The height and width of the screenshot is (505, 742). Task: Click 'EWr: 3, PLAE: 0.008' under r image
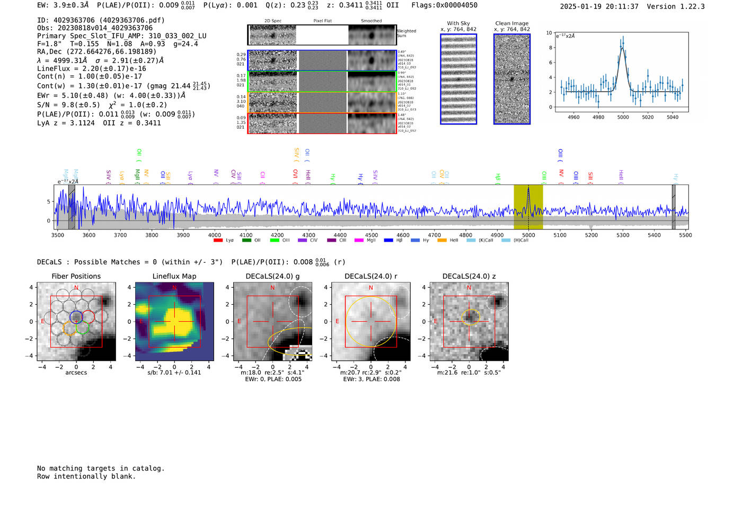point(372,379)
